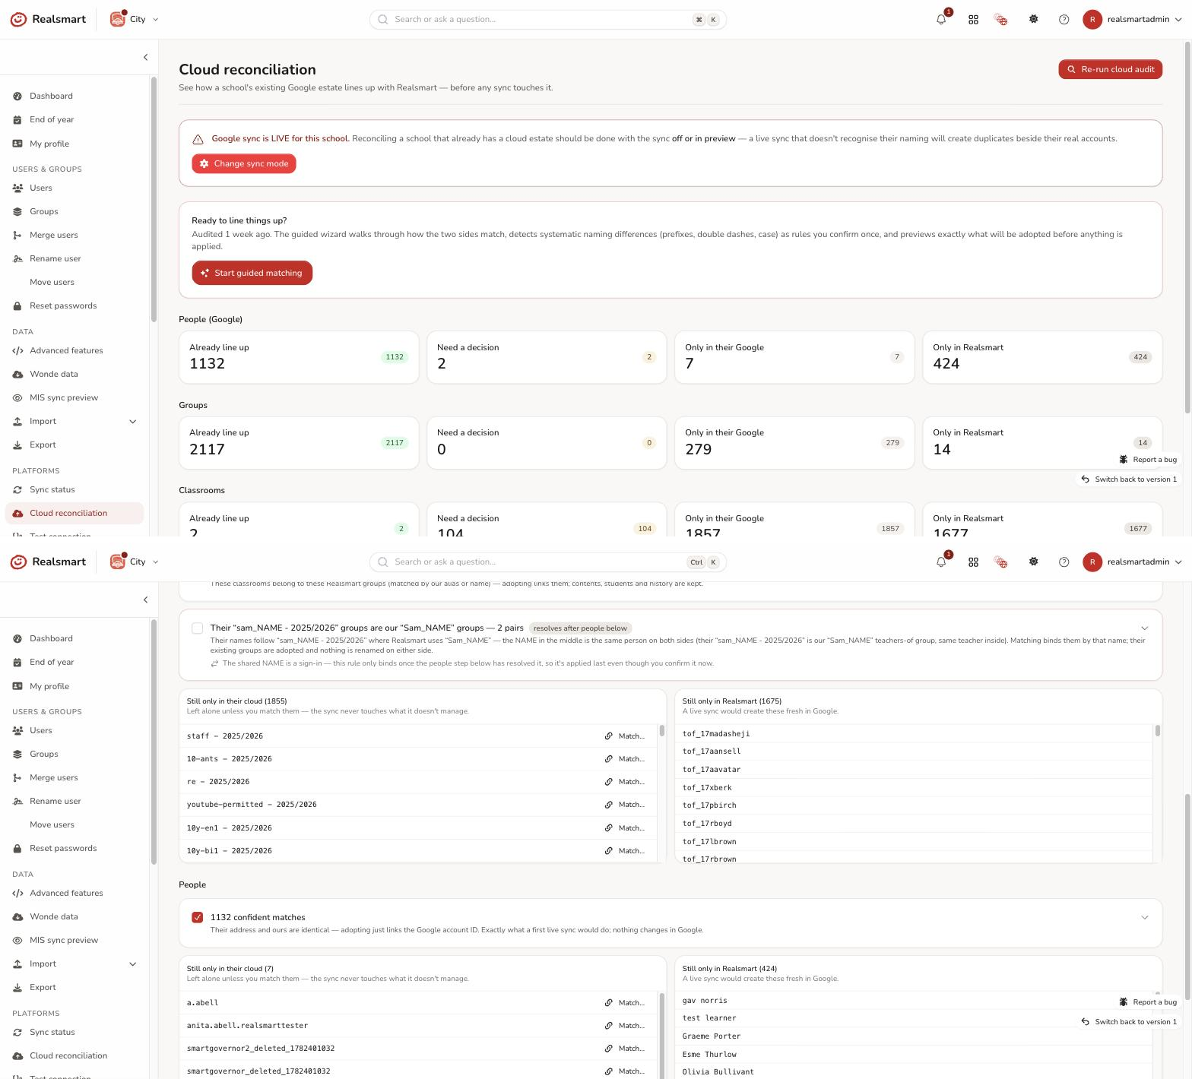This screenshot has width=1192, height=1079.
Task: Collapse the sidebar using the bottom window's arrow
Action: (145, 600)
